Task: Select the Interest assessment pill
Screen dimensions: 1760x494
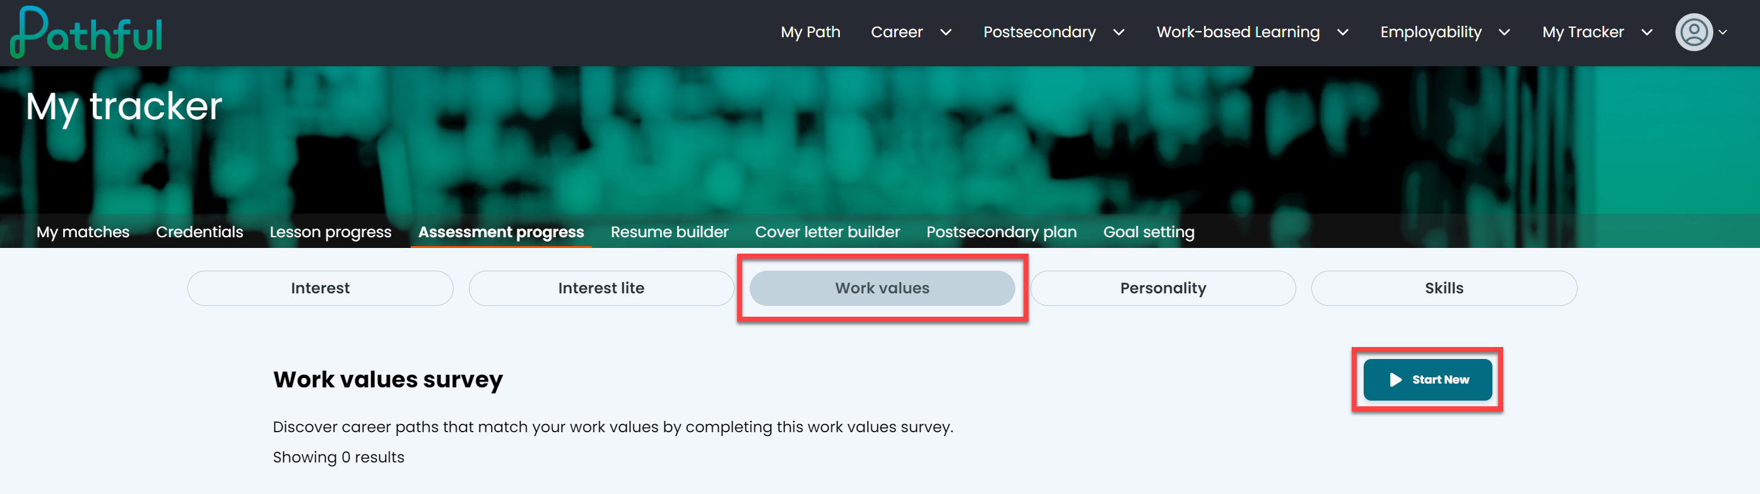Action: point(321,288)
